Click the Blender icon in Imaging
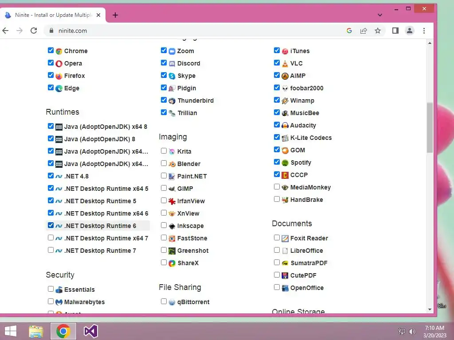 coord(172,164)
